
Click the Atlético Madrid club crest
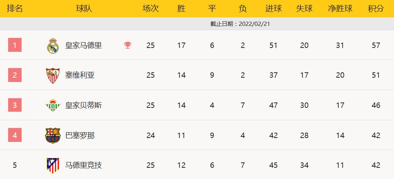(53, 165)
